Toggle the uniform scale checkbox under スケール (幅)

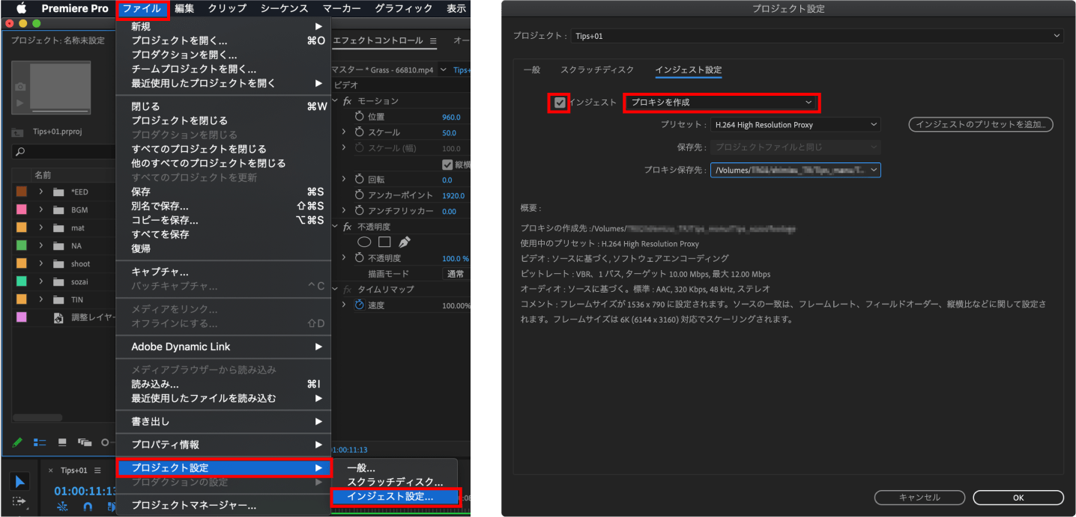pyautogui.click(x=447, y=165)
